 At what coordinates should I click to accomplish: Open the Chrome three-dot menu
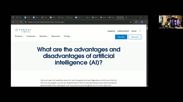point(146,22)
